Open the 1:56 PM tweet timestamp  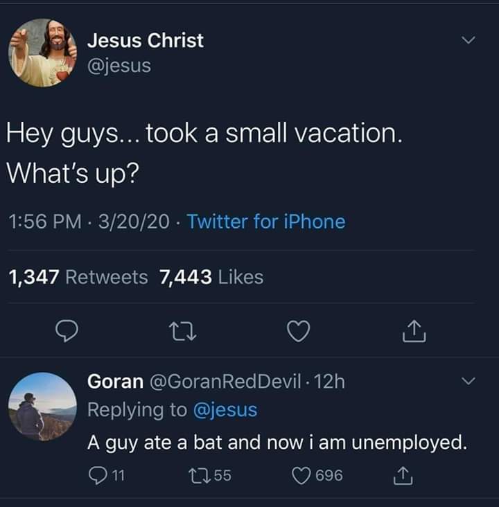(48, 222)
